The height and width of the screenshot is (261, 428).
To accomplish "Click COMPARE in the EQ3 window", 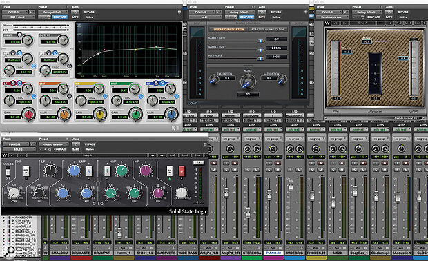I will pyautogui.click(x=59, y=17).
